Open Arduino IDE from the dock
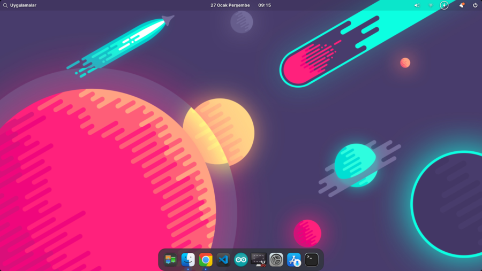Image resolution: width=482 pixels, height=271 pixels. pos(240,260)
